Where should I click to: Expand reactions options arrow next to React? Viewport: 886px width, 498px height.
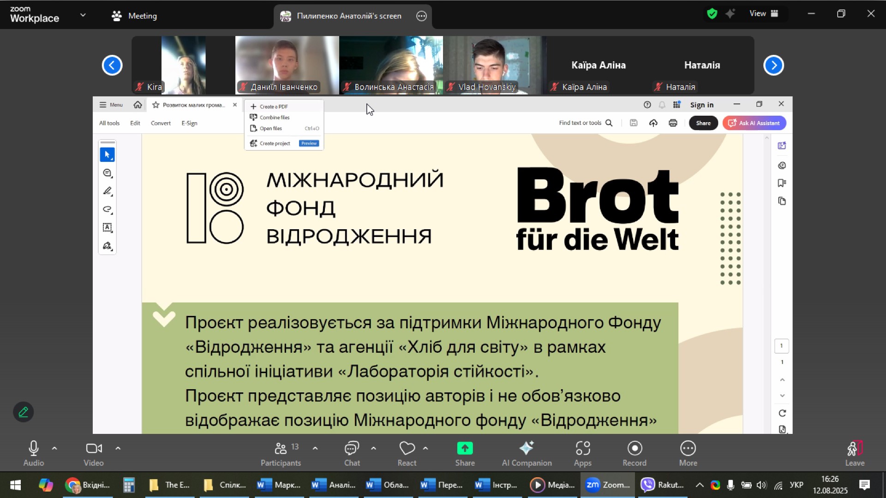tap(425, 448)
